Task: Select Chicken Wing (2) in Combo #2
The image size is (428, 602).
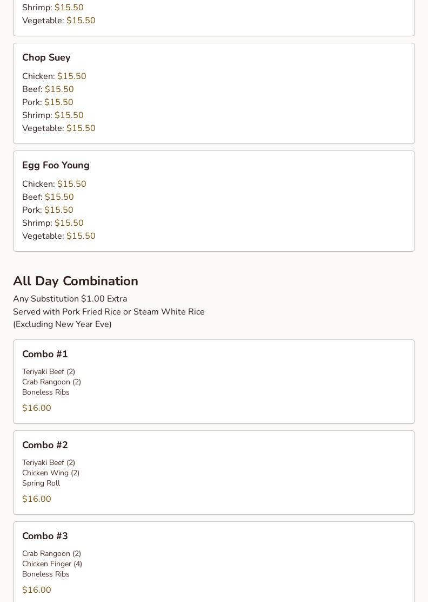Action: [x=51, y=473]
